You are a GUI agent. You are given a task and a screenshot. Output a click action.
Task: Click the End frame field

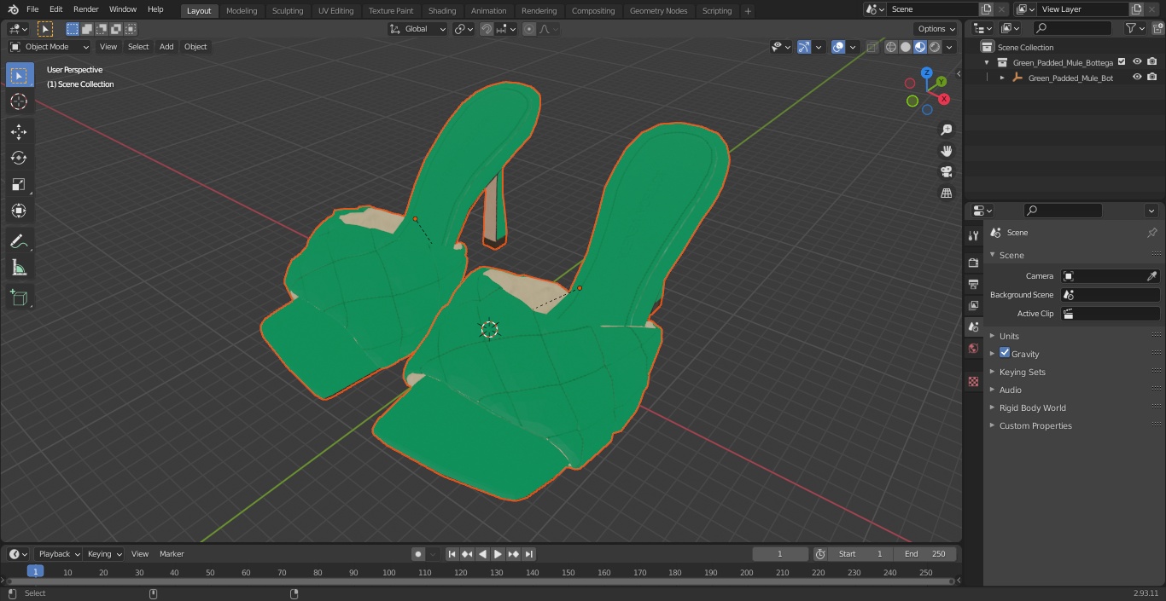click(925, 554)
